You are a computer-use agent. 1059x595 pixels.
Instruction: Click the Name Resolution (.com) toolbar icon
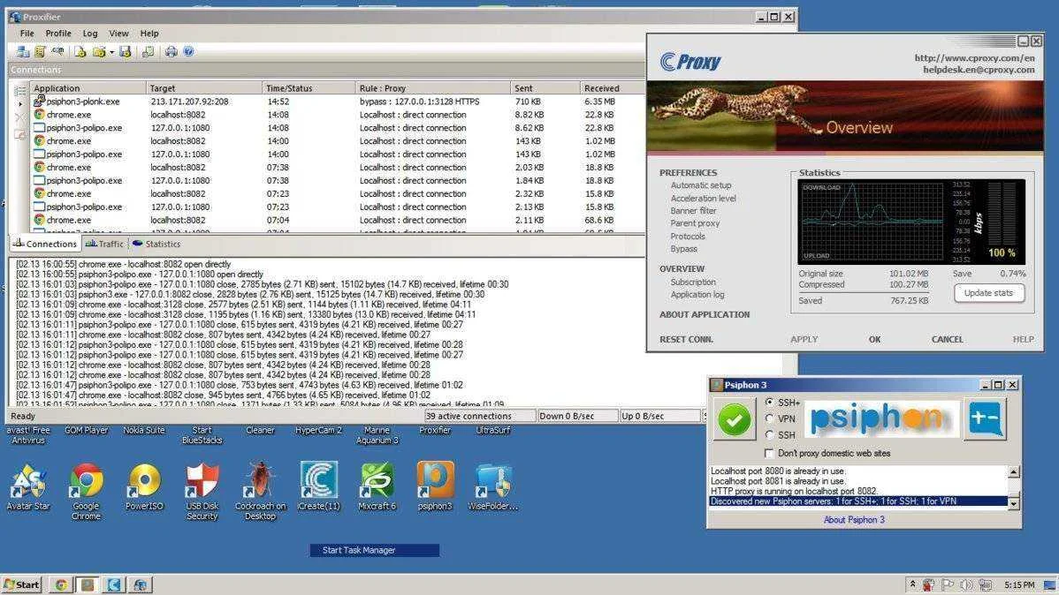point(58,52)
